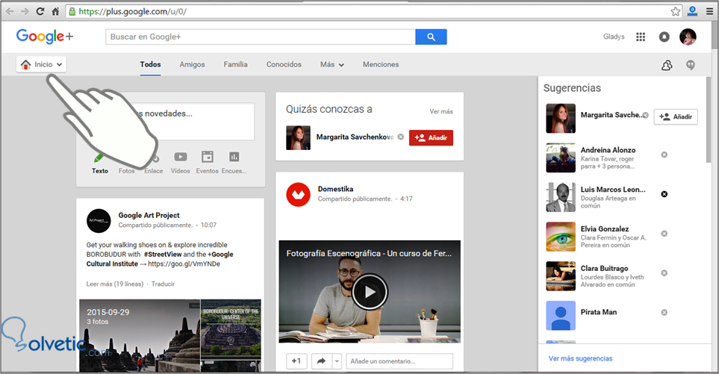Click Google Art Project post title
719x374 pixels.
click(x=149, y=216)
